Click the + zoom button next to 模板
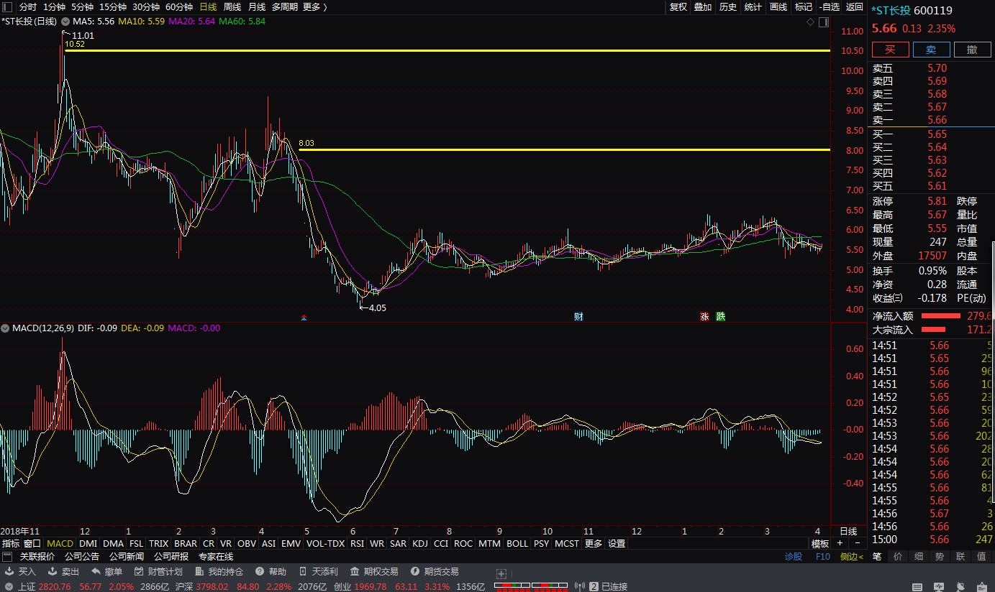The width and height of the screenshot is (995, 592). click(x=839, y=544)
